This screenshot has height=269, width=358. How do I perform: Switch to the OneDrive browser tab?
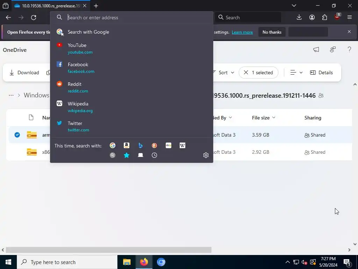[51, 6]
